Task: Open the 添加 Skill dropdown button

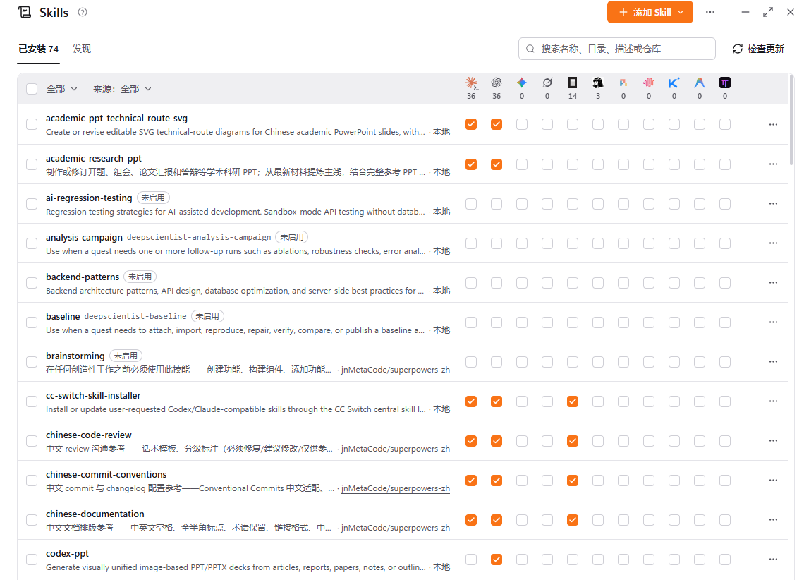Action: (x=650, y=12)
